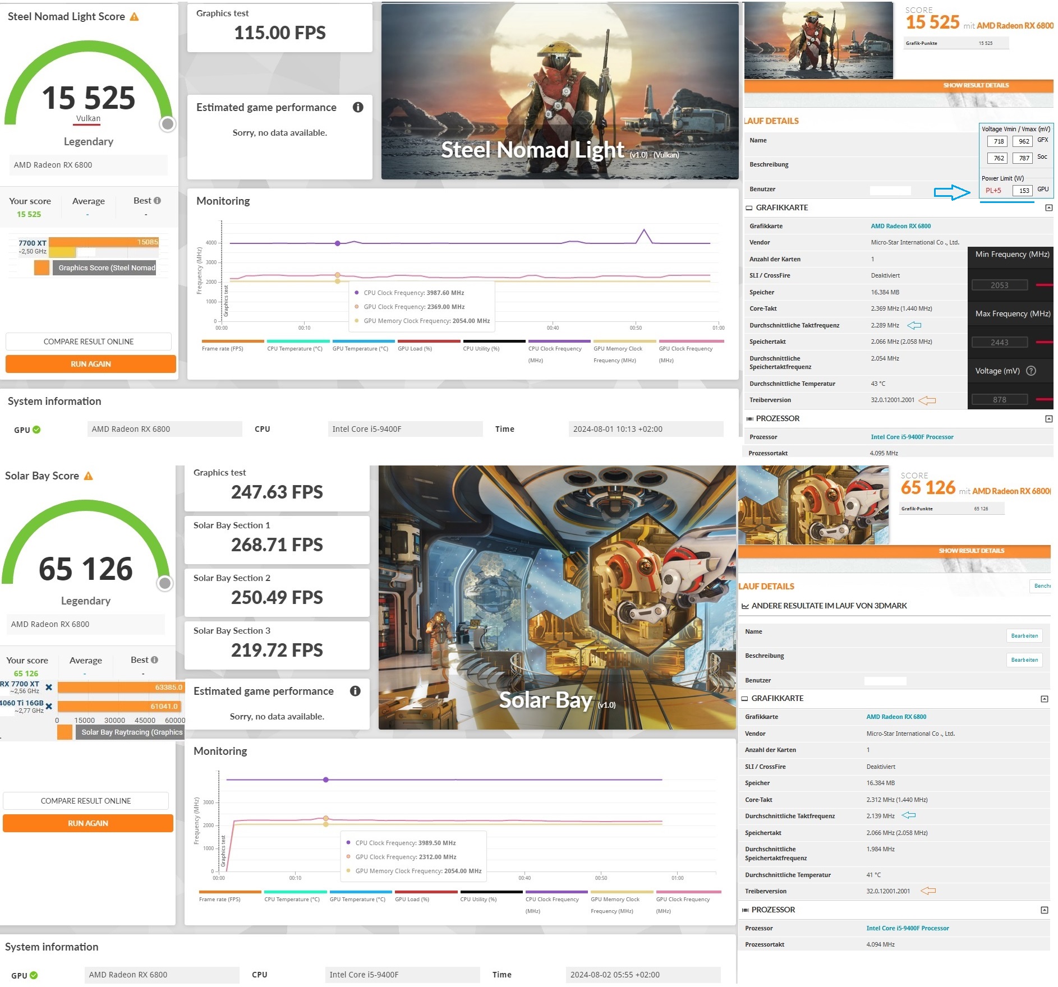Toggle GPU Clock Frequency series in Solar Bay monitoring
1058x987 pixels.
pos(688,902)
